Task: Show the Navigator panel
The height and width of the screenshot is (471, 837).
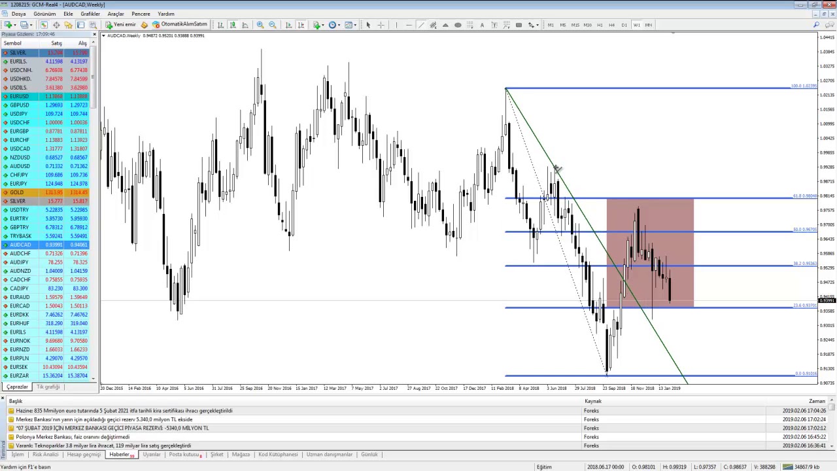Action: click(68, 25)
